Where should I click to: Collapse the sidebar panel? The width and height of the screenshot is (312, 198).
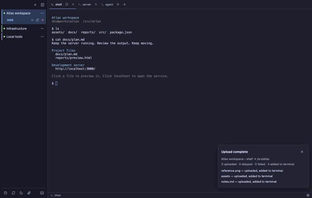coord(42,5)
